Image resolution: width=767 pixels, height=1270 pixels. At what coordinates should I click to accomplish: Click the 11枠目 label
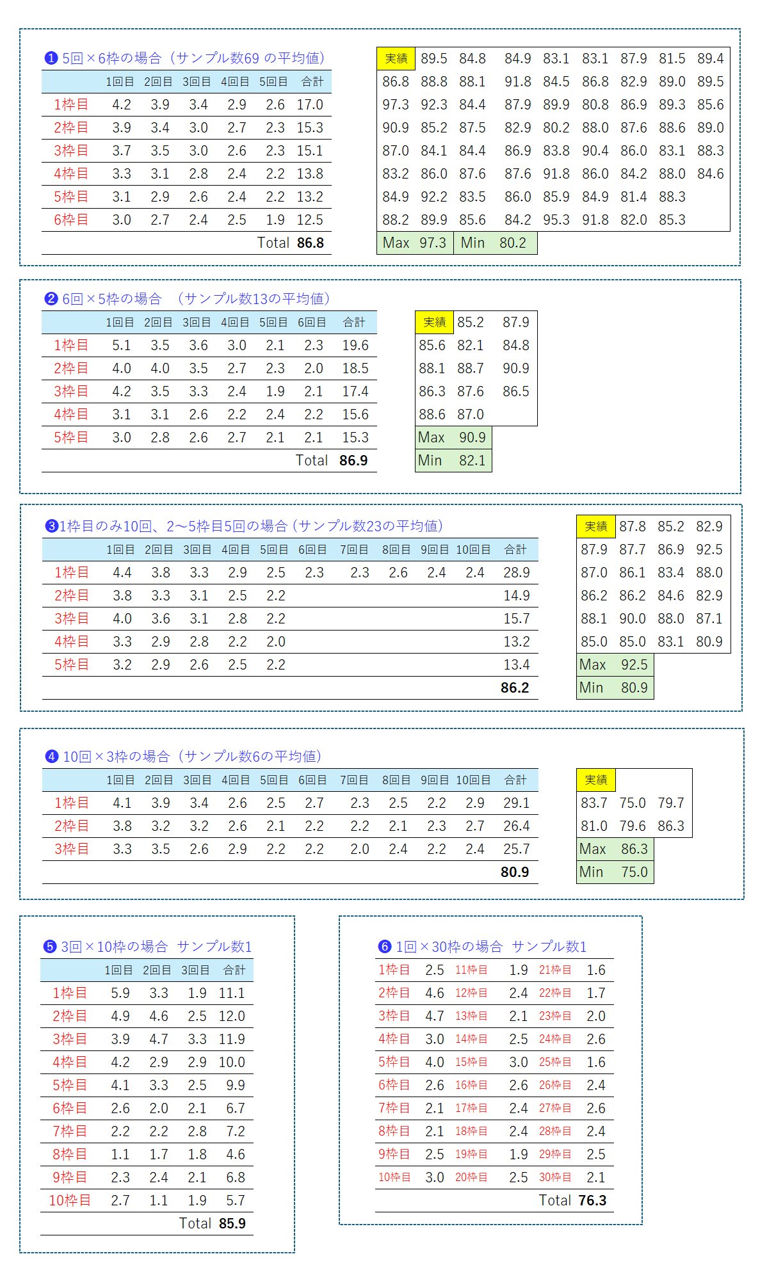point(471,970)
